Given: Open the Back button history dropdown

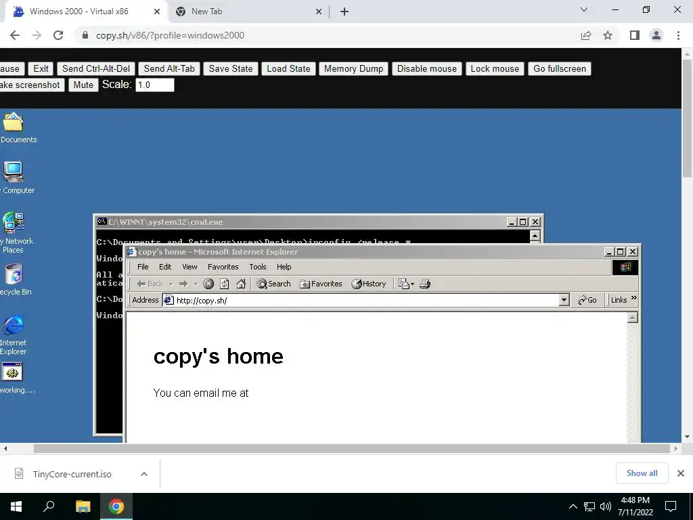Looking at the screenshot, I should (171, 284).
